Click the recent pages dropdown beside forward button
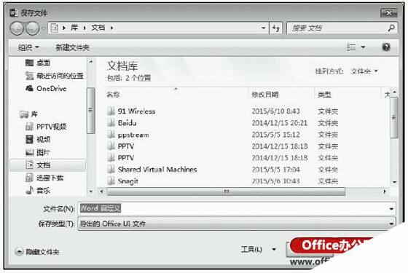 (x=44, y=28)
